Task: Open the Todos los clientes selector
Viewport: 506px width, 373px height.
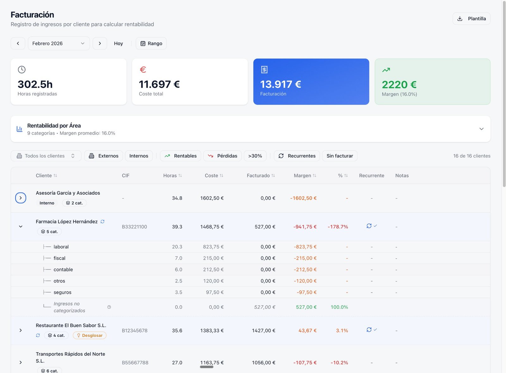Action: coord(46,156)
